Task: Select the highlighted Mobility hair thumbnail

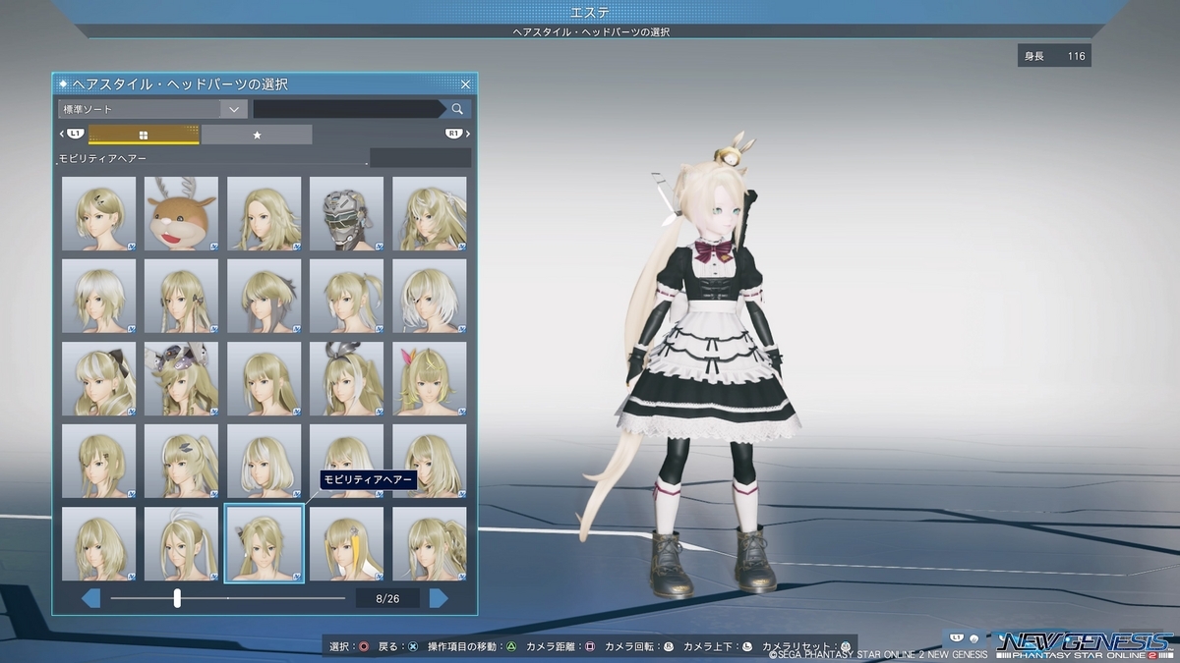Action: tap(265, 543)
